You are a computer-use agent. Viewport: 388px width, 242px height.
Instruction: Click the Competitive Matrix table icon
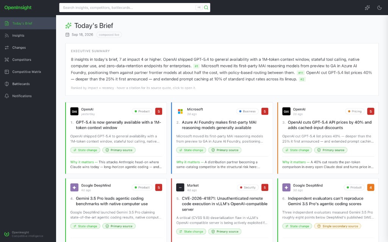coord(7,71)
